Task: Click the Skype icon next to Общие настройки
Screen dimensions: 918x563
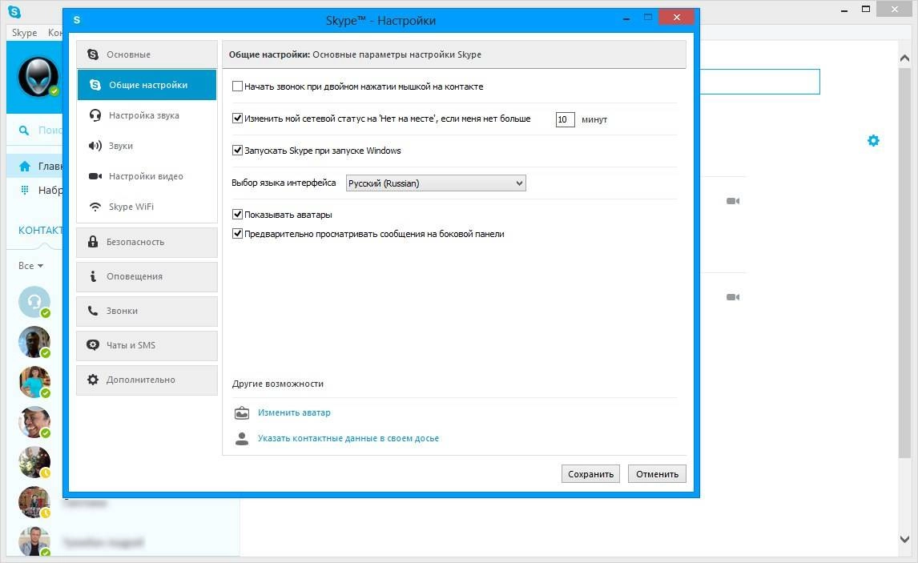Action: (x=95, y=85)
